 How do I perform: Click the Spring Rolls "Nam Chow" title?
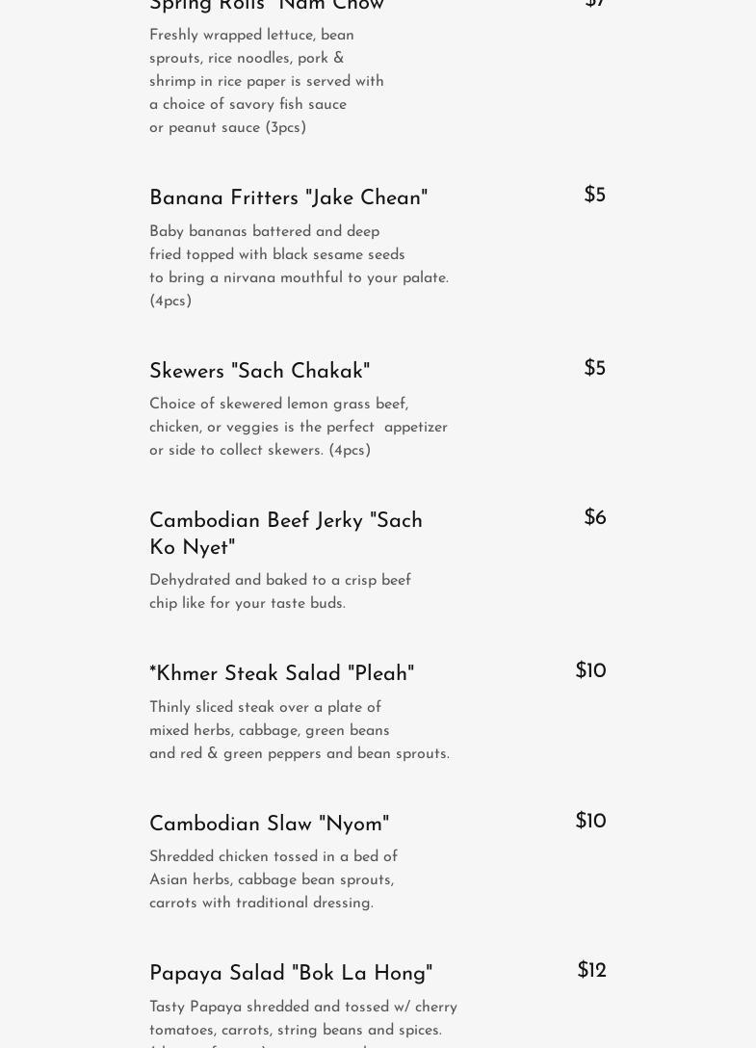[x=267, y=6]
